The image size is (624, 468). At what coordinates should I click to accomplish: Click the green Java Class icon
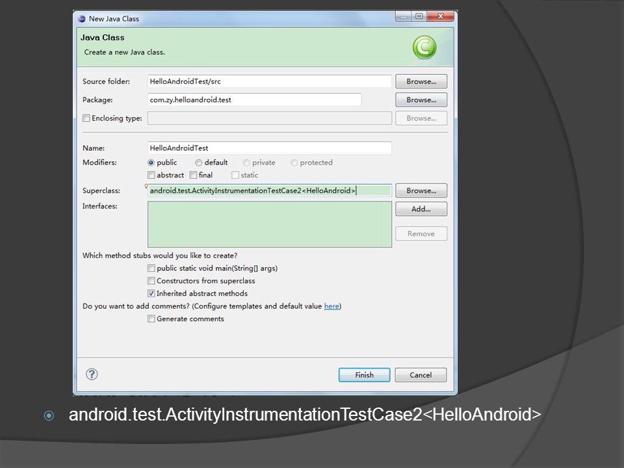pos(424,47)
